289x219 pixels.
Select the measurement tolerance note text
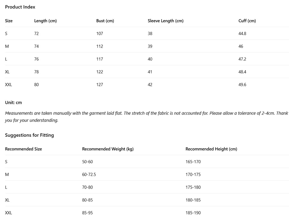(146, 117)
